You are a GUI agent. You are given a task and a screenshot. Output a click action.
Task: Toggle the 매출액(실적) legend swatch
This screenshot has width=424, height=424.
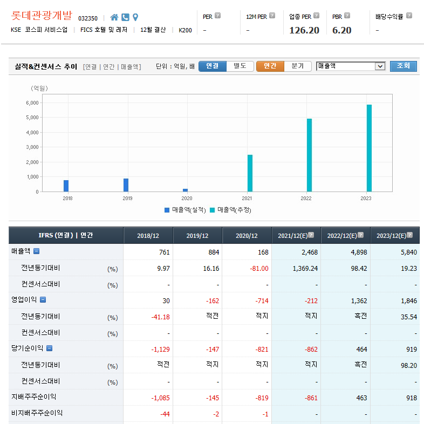coord(167,210)
